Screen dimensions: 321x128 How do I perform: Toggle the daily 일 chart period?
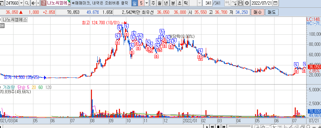click(x=134, y=3)
